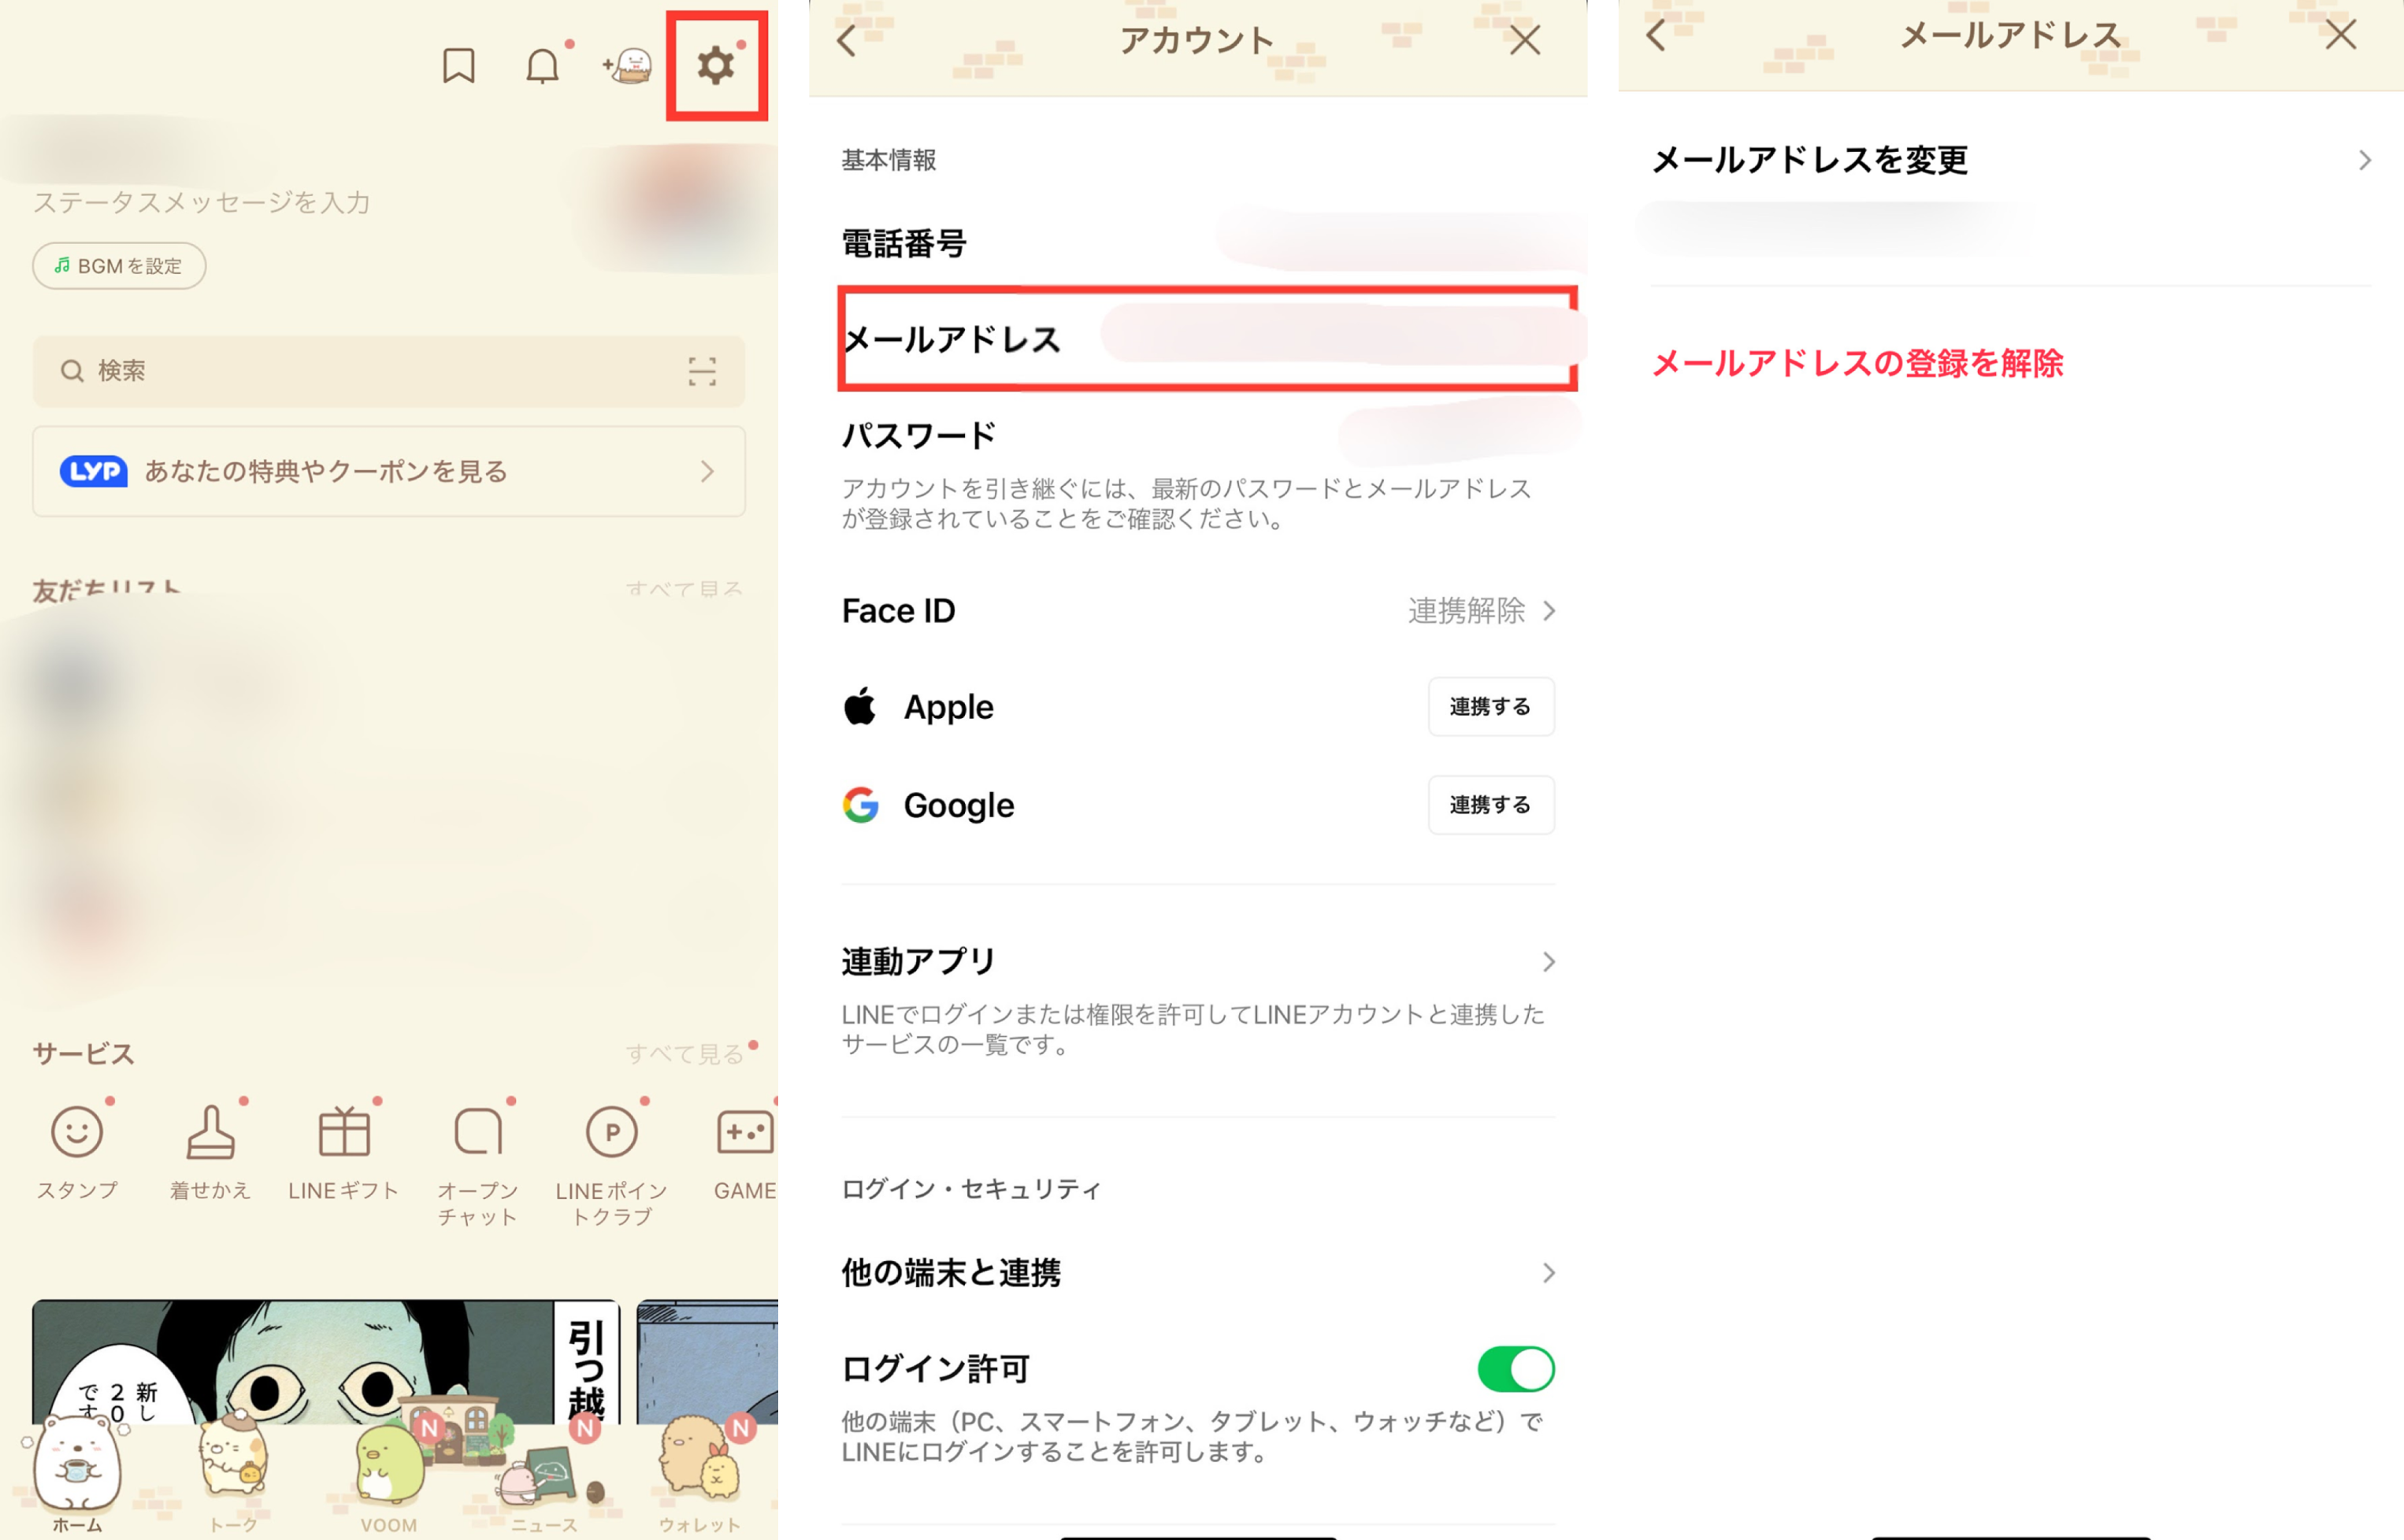Click the 検索 search field
The width and height of the screenshot is (2404, 1540).
389,371
